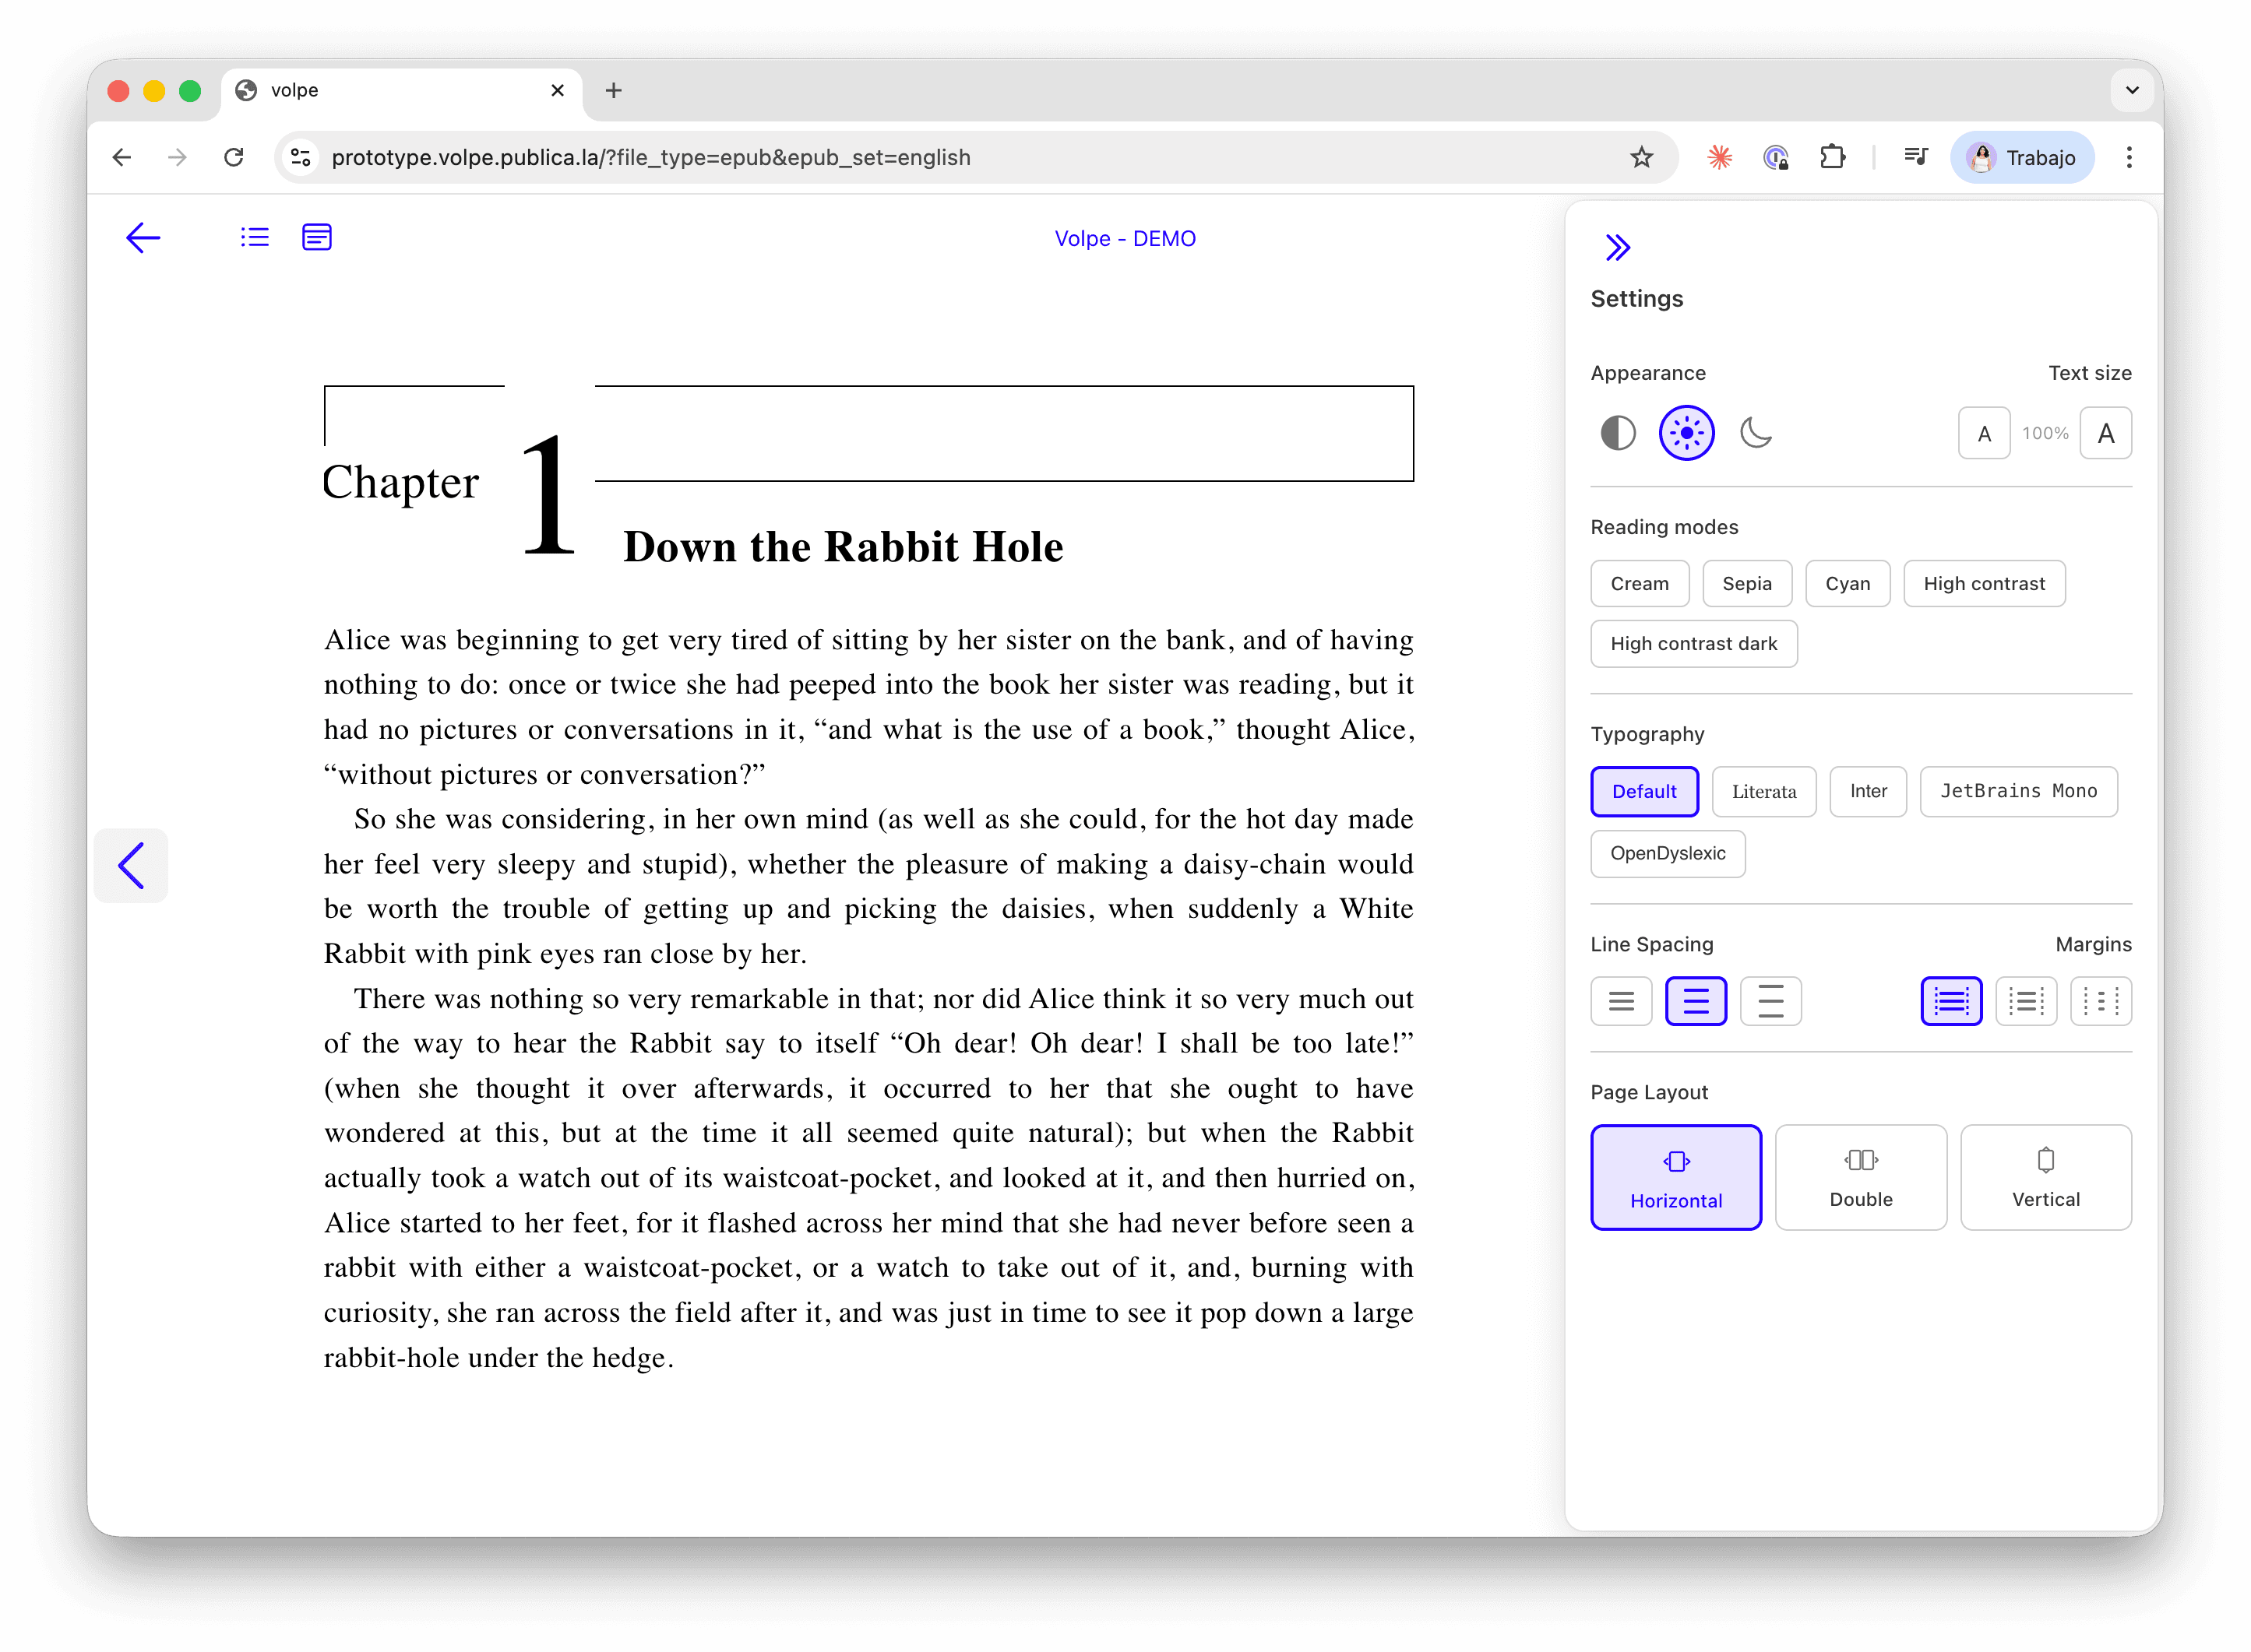This screenshot has height=1652, width=2251.
Task: Open the Trabajo profile menu
Action: [2022, 157]
